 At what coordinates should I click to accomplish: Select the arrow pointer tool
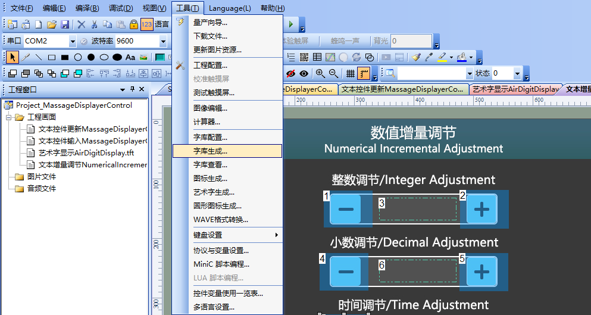click(12, 57)
